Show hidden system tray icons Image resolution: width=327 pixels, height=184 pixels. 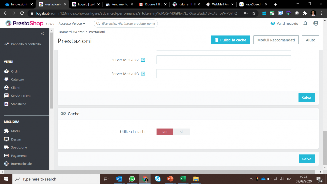click(251, 179)
